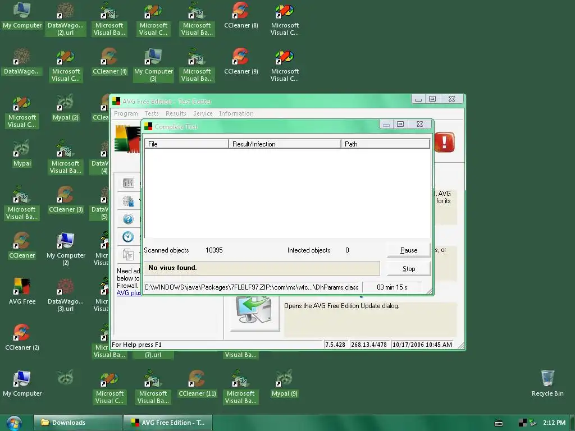The width and height of the screenshot is (575, 431).
Task: Pause the running Complete Test scan
Action: [409, 250]
